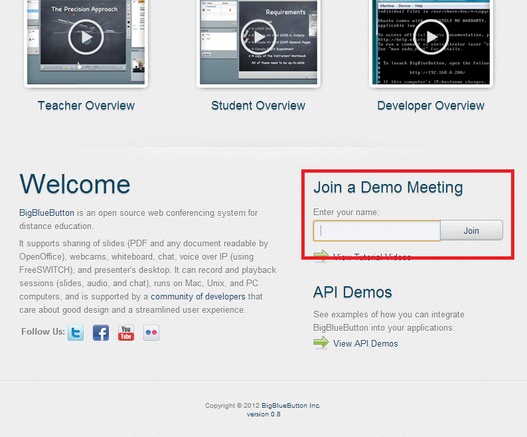Open the Twitter follow icon
The image size is (527, 437).
76,333
